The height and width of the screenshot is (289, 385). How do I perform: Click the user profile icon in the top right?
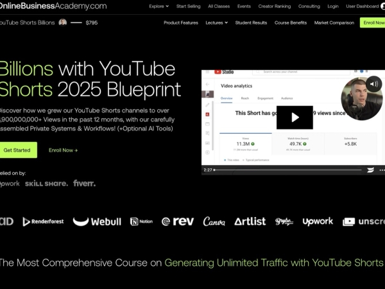pos(382,6)
